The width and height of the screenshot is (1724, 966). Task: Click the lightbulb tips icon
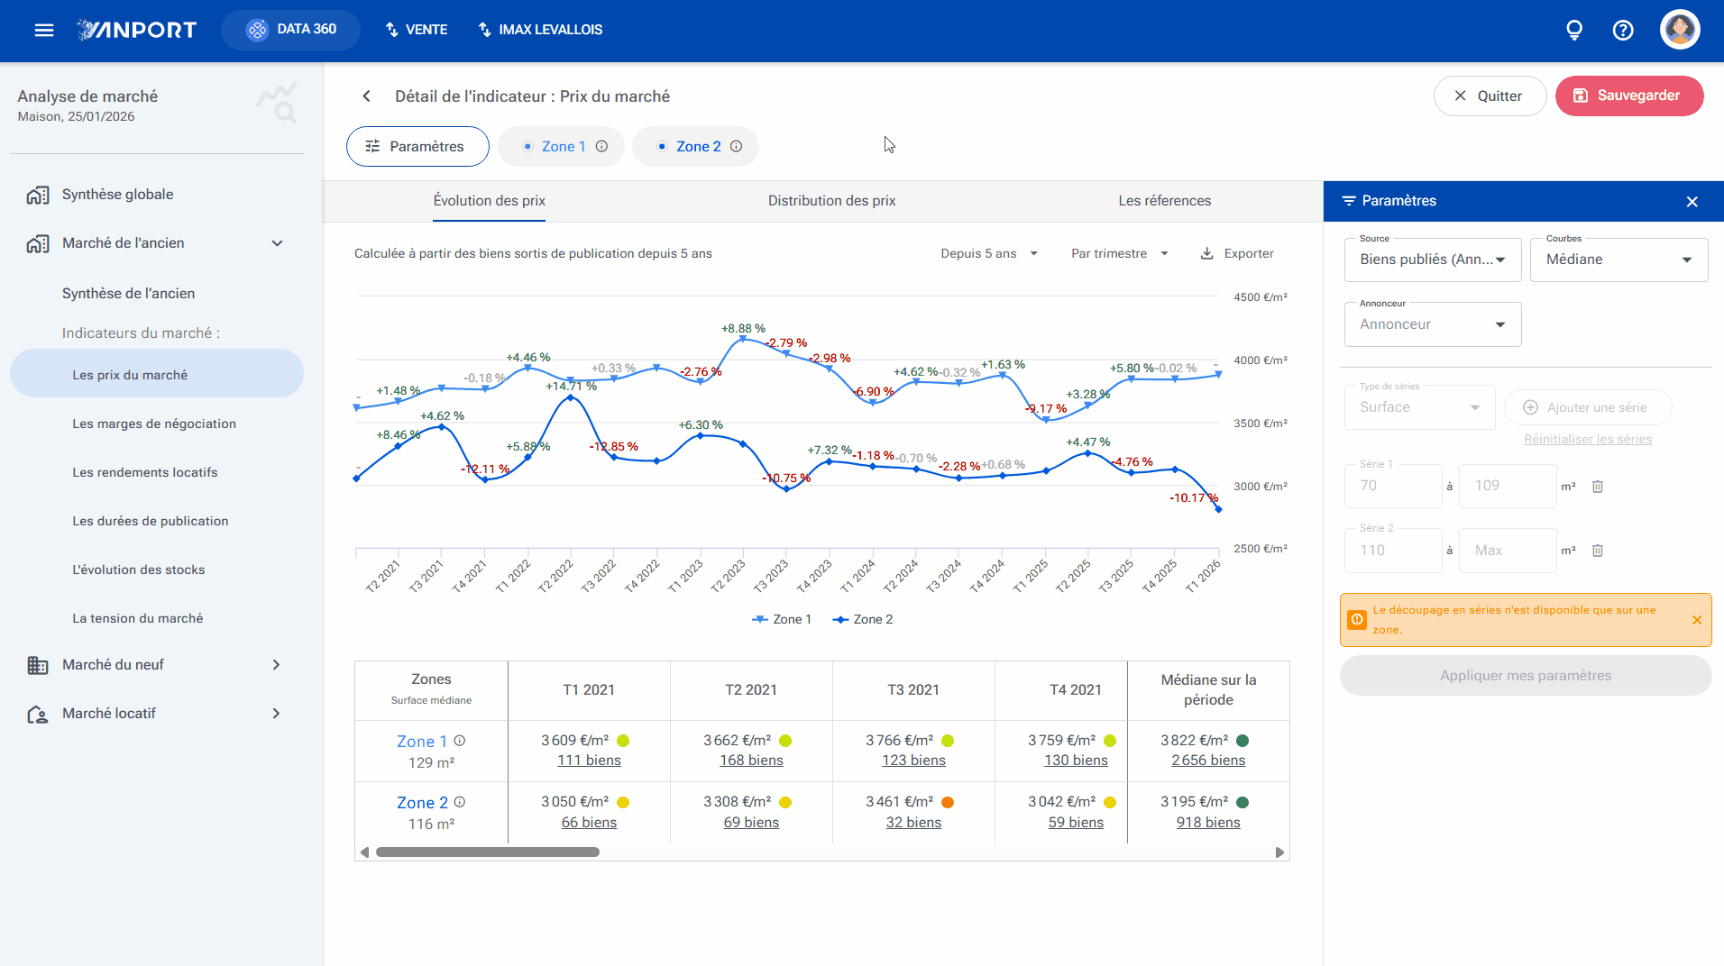pos(1574,30)
